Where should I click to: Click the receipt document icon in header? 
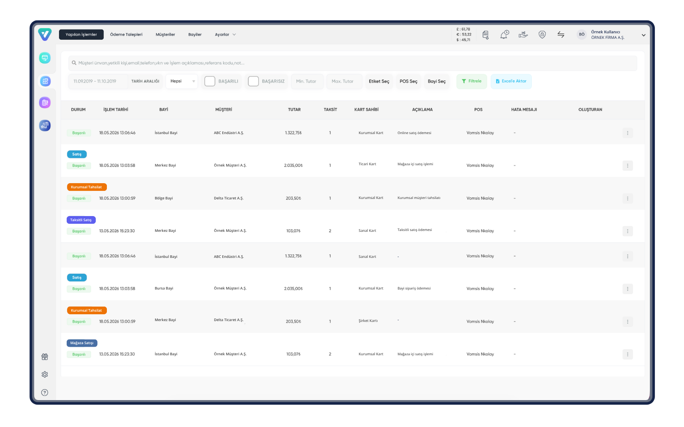(x=486, y=35)
